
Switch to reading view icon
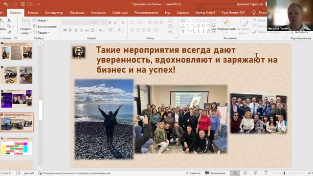[255, 173]
